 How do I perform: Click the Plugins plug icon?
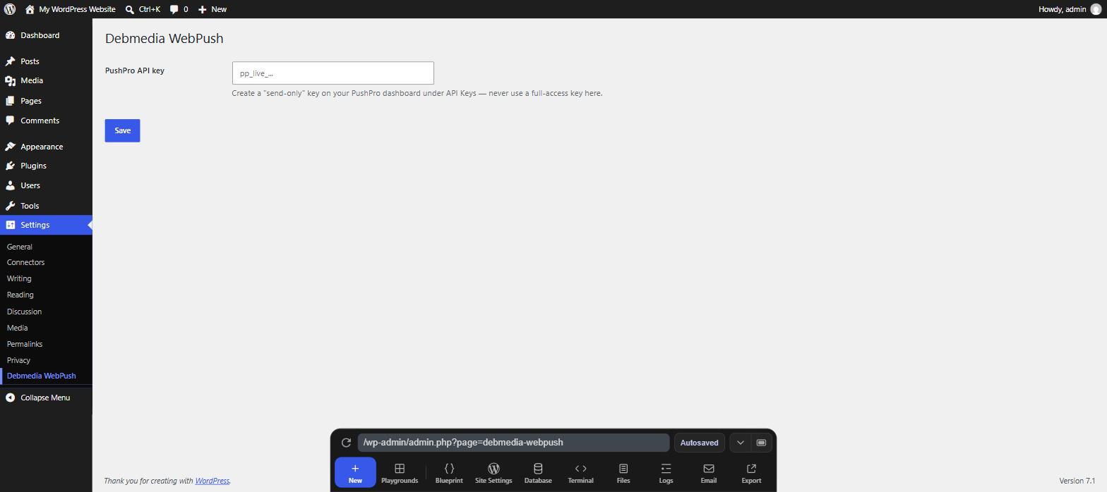click(10, 166)
